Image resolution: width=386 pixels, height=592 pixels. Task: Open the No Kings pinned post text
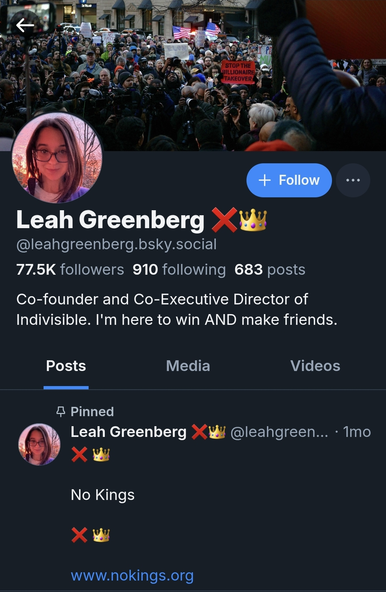[x=103, y=495]
